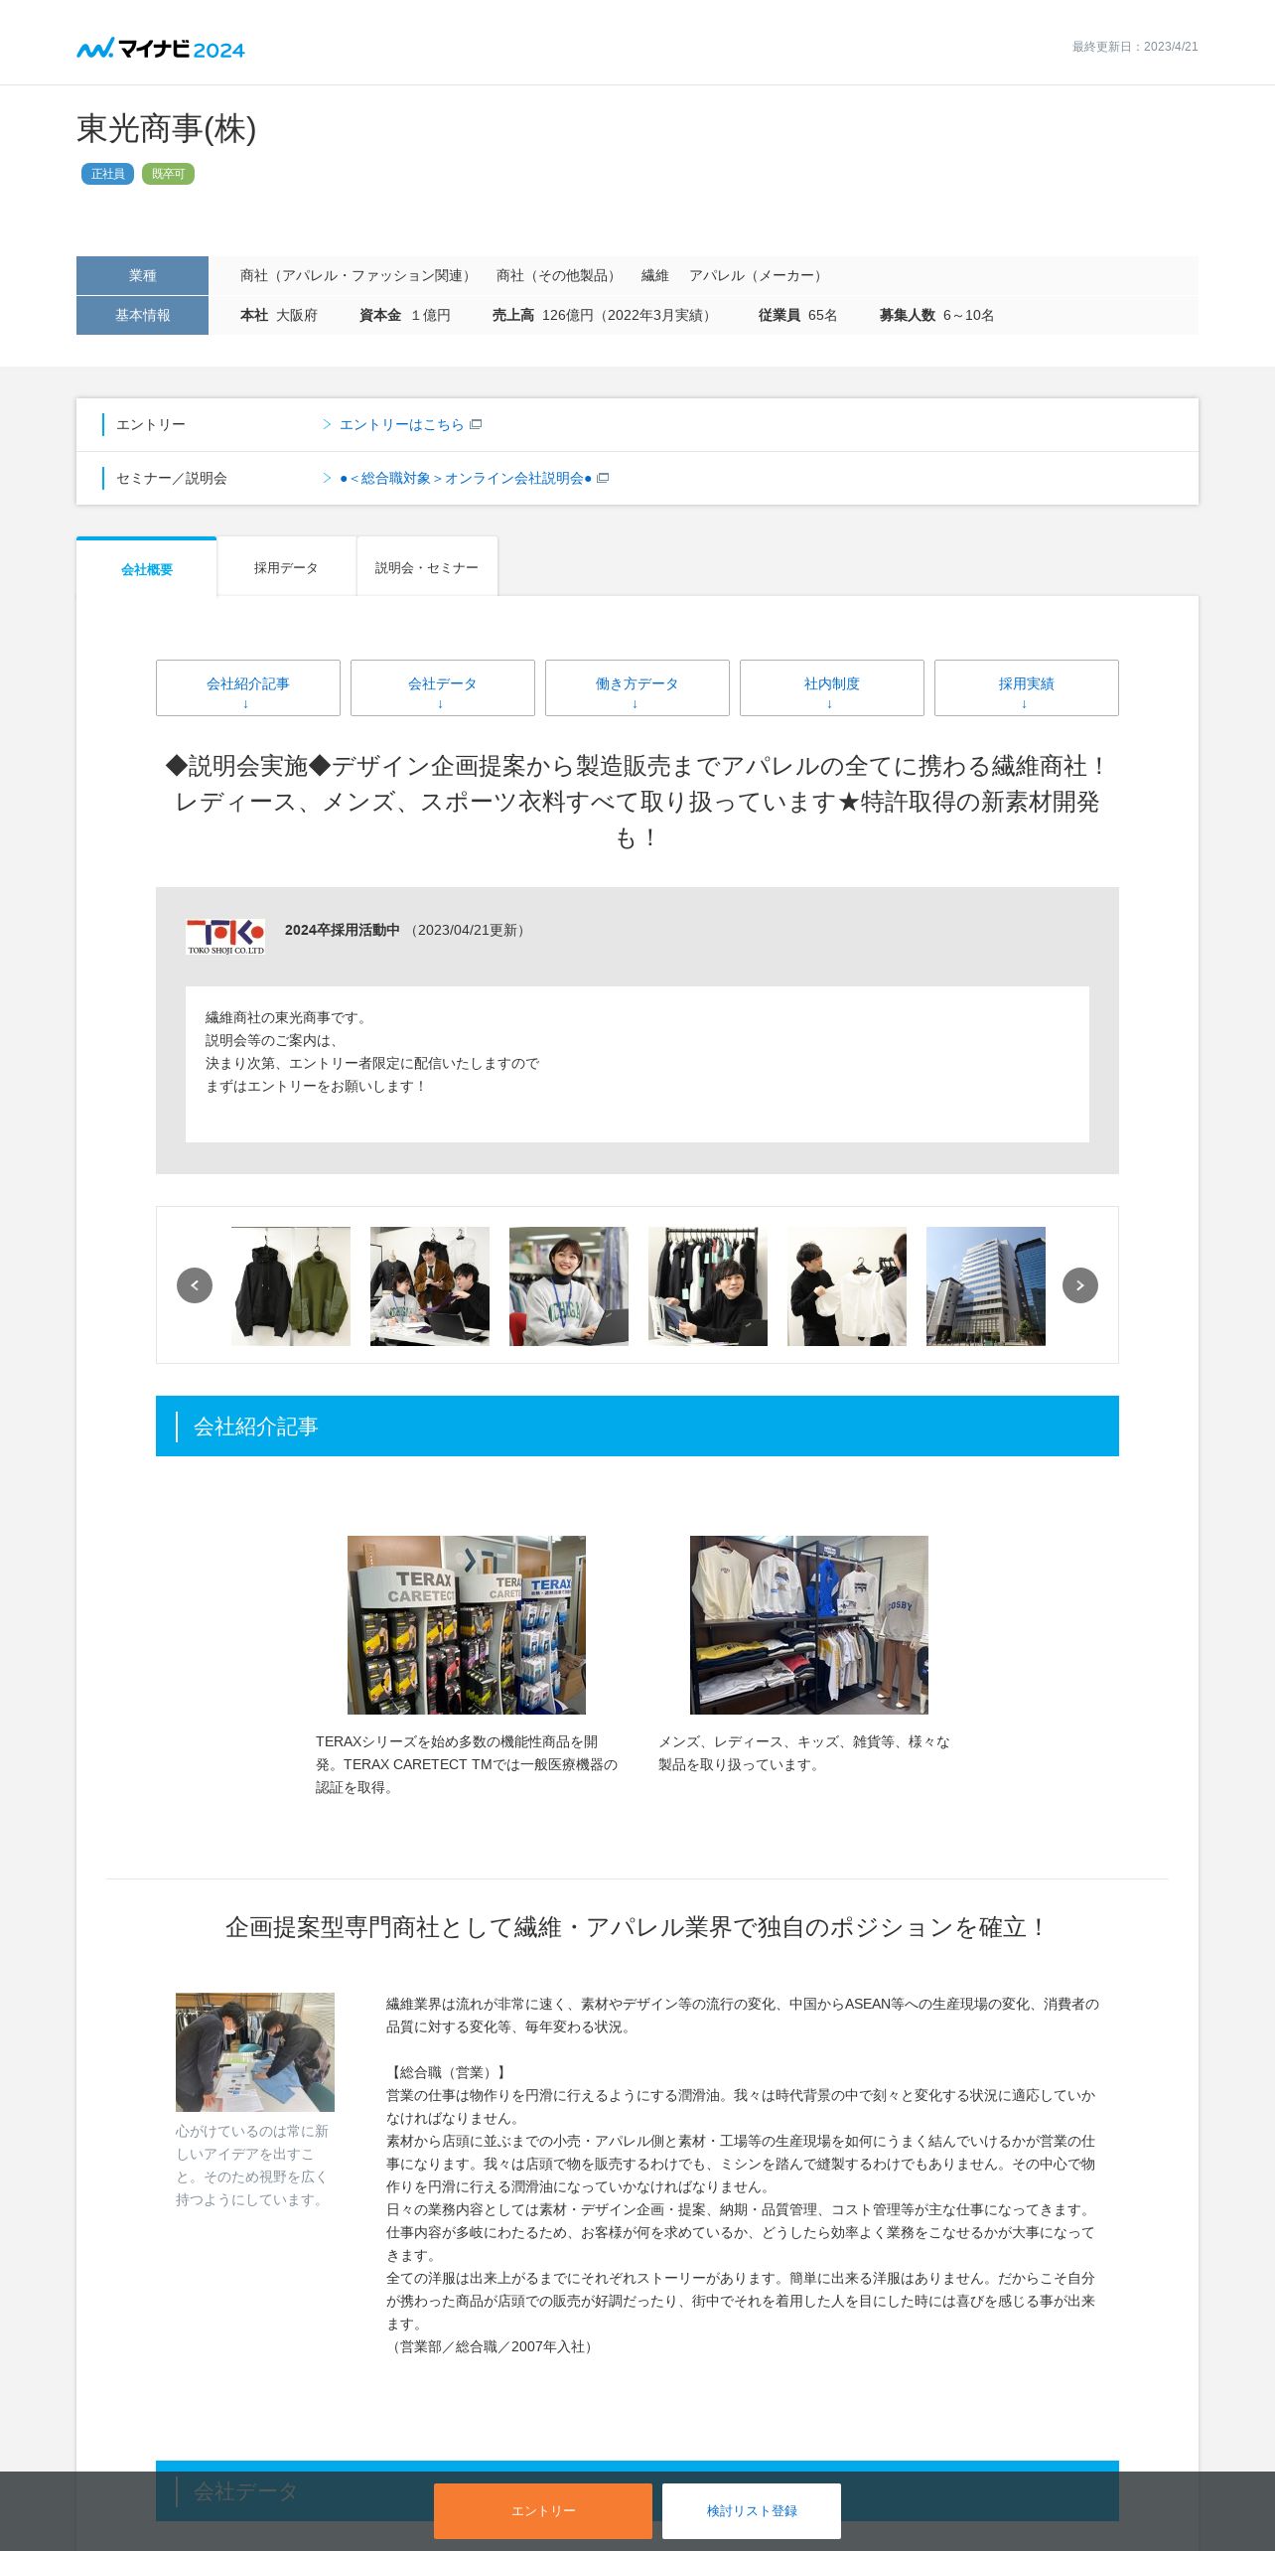Image resolution: width=1275 pixels, height=2551 pixels.
Task: Open carousel photo of three staff meeting
Action: [x=430, y=1286]
